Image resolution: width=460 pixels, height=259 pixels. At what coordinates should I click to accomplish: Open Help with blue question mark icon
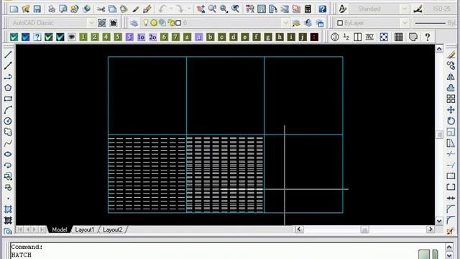[x=323, y=9]
